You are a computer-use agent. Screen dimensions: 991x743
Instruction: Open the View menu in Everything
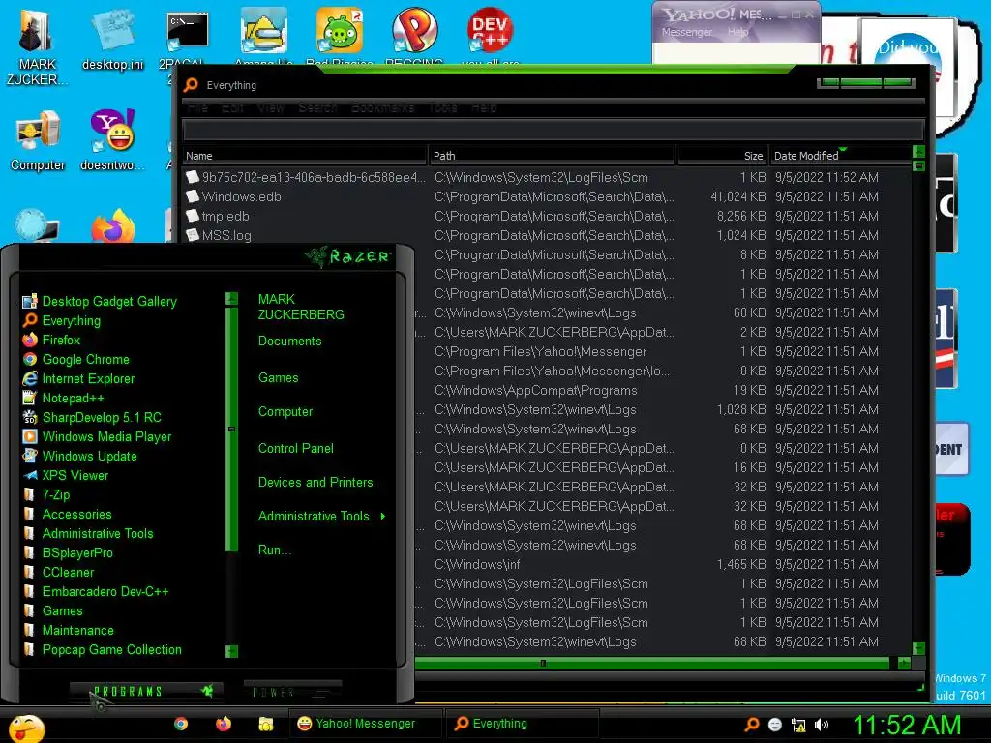271,108
